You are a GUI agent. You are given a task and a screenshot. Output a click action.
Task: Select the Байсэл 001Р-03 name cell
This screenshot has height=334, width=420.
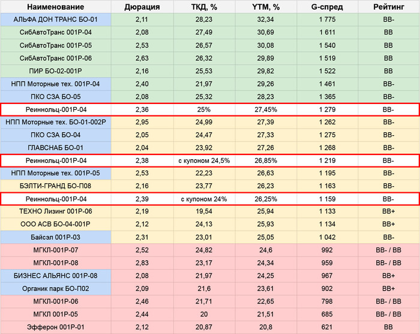coord(56,237)
